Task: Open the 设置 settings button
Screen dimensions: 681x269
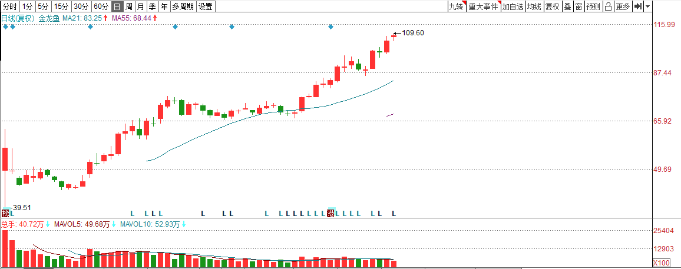Action: (x=206, y=6)
